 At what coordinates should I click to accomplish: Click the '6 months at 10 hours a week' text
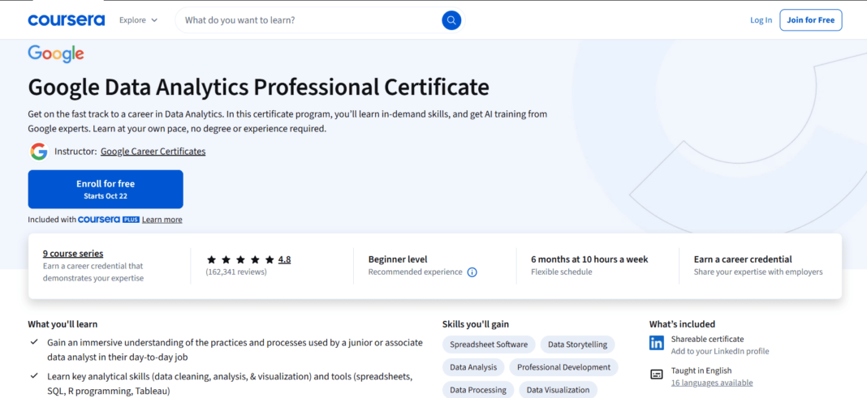(589, 259)
